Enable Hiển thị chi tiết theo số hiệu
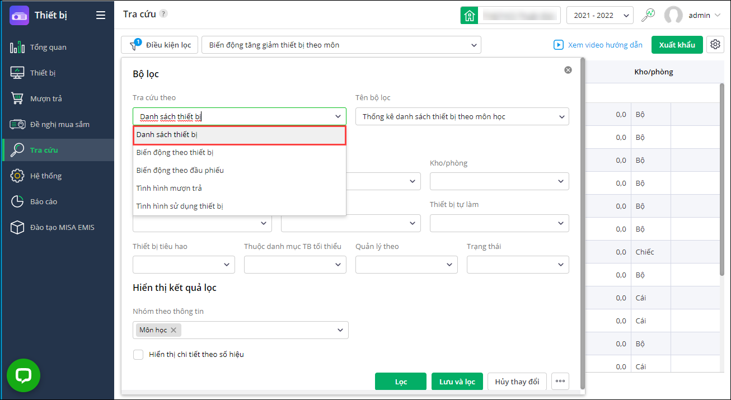731x400 pixels. 138,354
